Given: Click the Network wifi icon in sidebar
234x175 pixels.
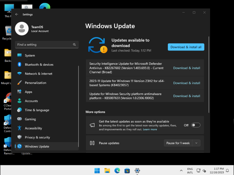Looking at the screenshot, I should tap(19, 73).
